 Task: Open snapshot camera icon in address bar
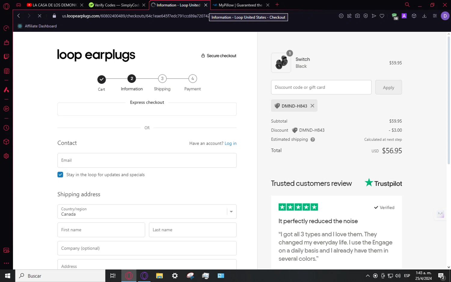(357, 16)
